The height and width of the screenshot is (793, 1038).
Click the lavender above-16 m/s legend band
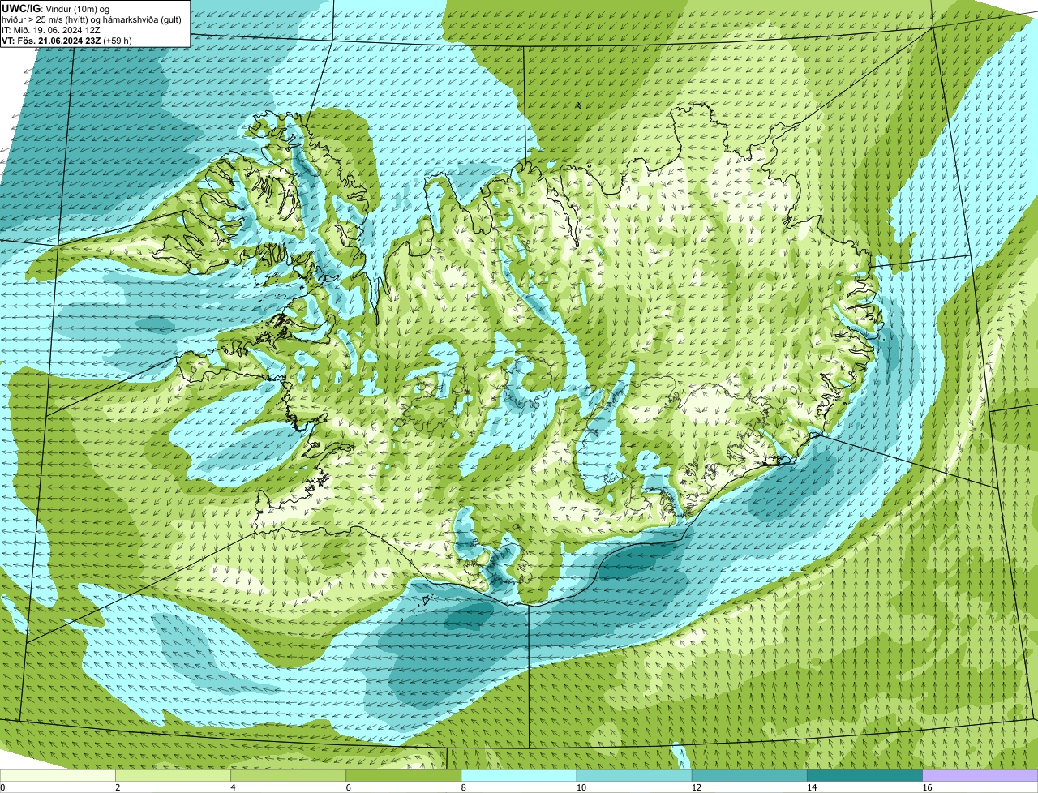(980, 776)
